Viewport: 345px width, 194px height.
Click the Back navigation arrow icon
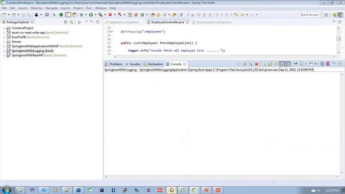coord(243,15)
